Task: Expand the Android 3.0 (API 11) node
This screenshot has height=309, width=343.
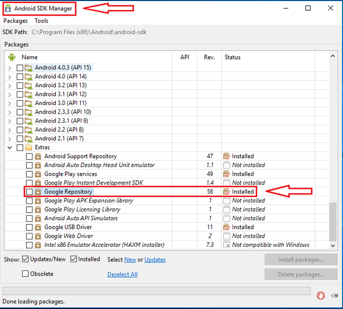Action: point(10,103)
